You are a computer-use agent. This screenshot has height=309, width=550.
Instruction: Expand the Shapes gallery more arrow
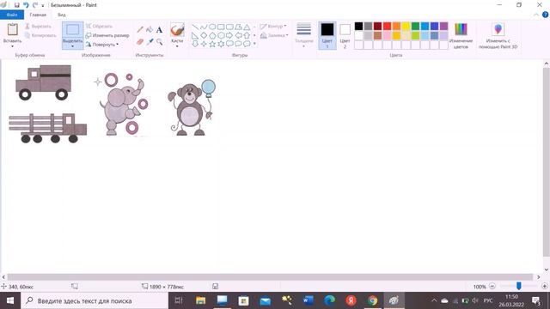(x=254, y=44)
